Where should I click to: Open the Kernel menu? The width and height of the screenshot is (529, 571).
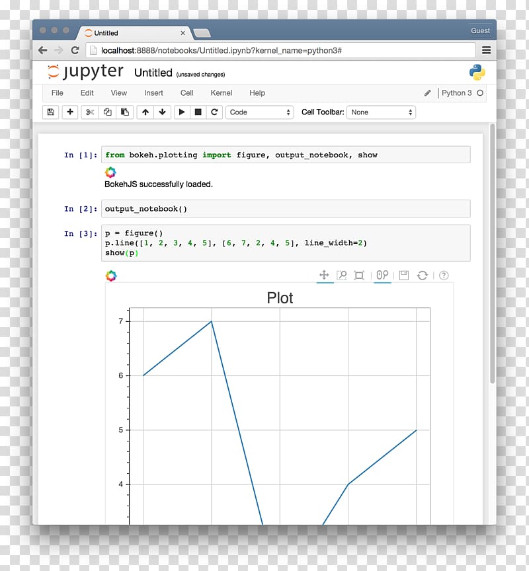click(x=221, y=93)
